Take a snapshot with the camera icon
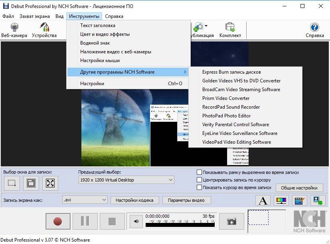 [x=231, y=221]
